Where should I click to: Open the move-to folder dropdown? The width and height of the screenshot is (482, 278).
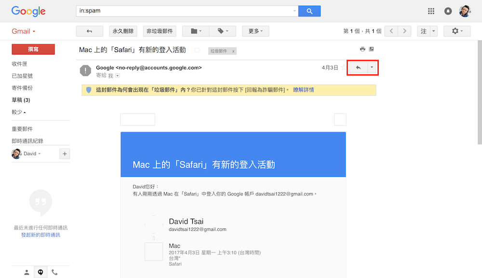[196, 31]
